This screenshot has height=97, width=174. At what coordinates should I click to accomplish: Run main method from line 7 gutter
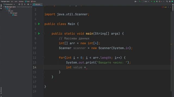[39, 33]
